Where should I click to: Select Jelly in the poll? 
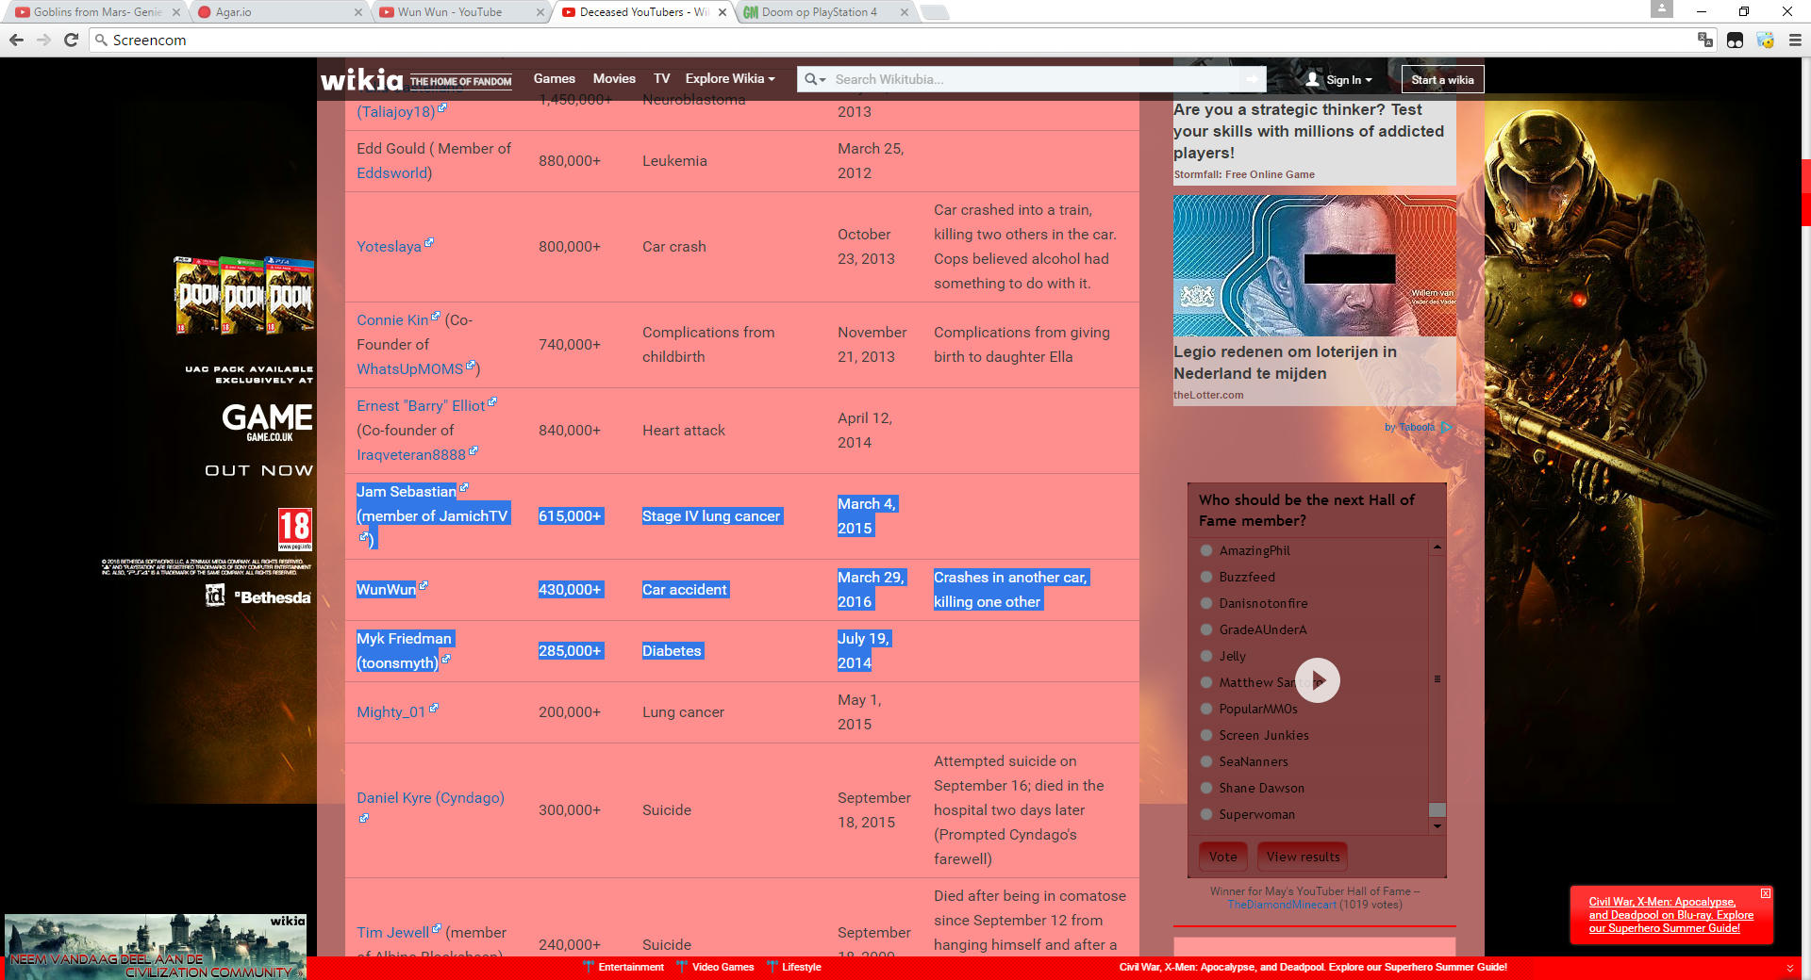[1206, 656]
